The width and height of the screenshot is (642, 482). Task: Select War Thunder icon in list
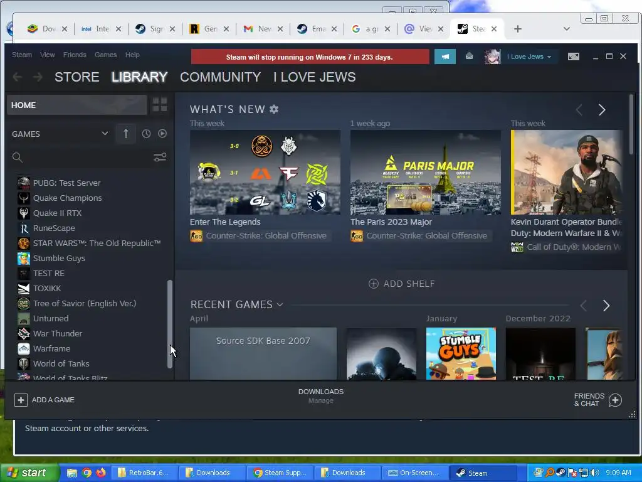point(24,334)
